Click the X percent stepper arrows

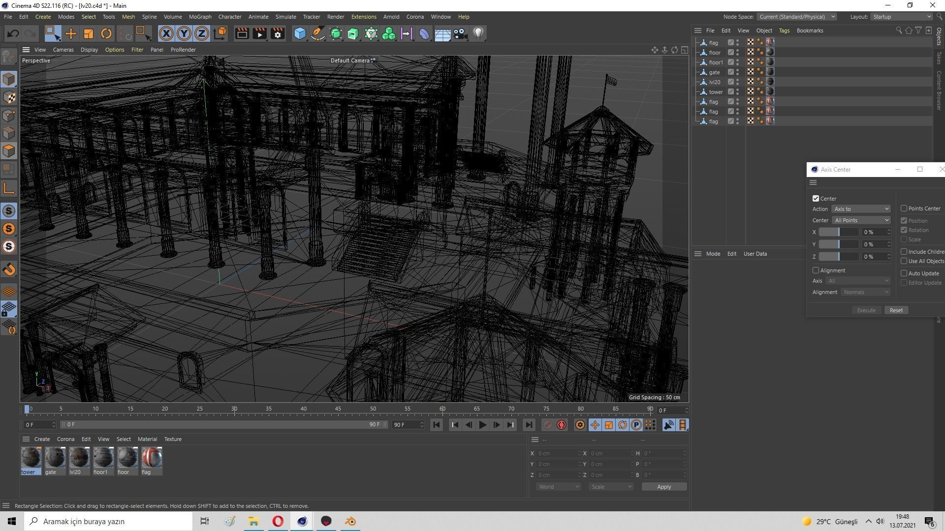(889, 232)
